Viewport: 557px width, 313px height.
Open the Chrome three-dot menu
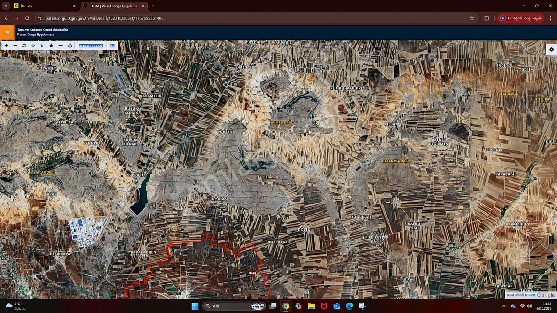[x=550, y=18]
